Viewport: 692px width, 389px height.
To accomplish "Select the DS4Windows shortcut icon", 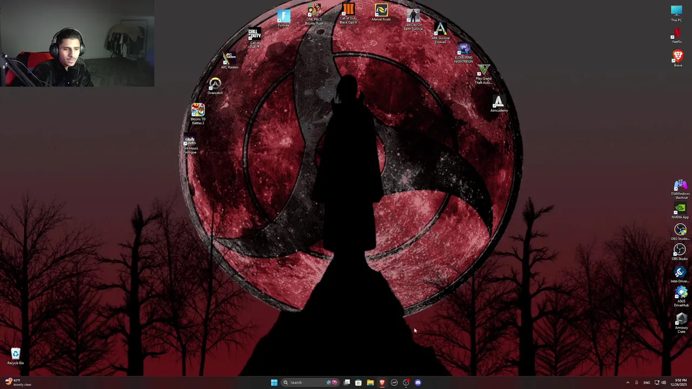I will click(x=680, y=190).
